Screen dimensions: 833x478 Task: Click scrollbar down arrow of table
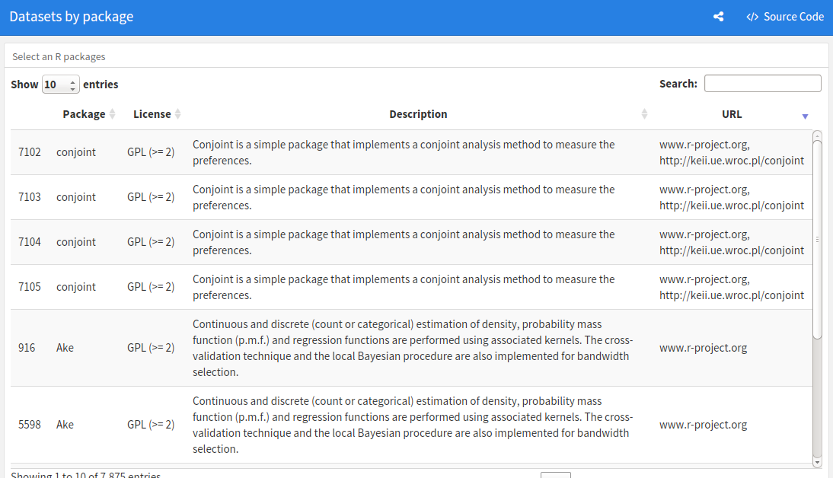tap(817, 463)
